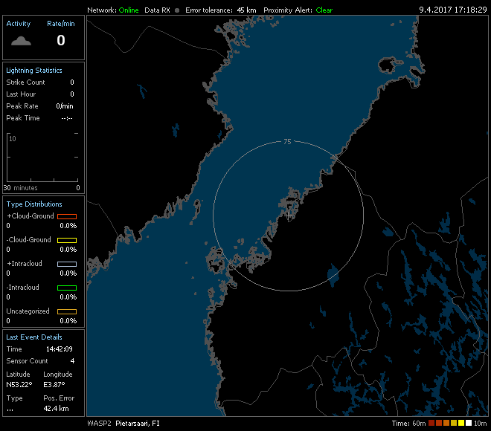Click the date and time display
The height and width of the screenshot is (431, 491).
pos(452,10)
